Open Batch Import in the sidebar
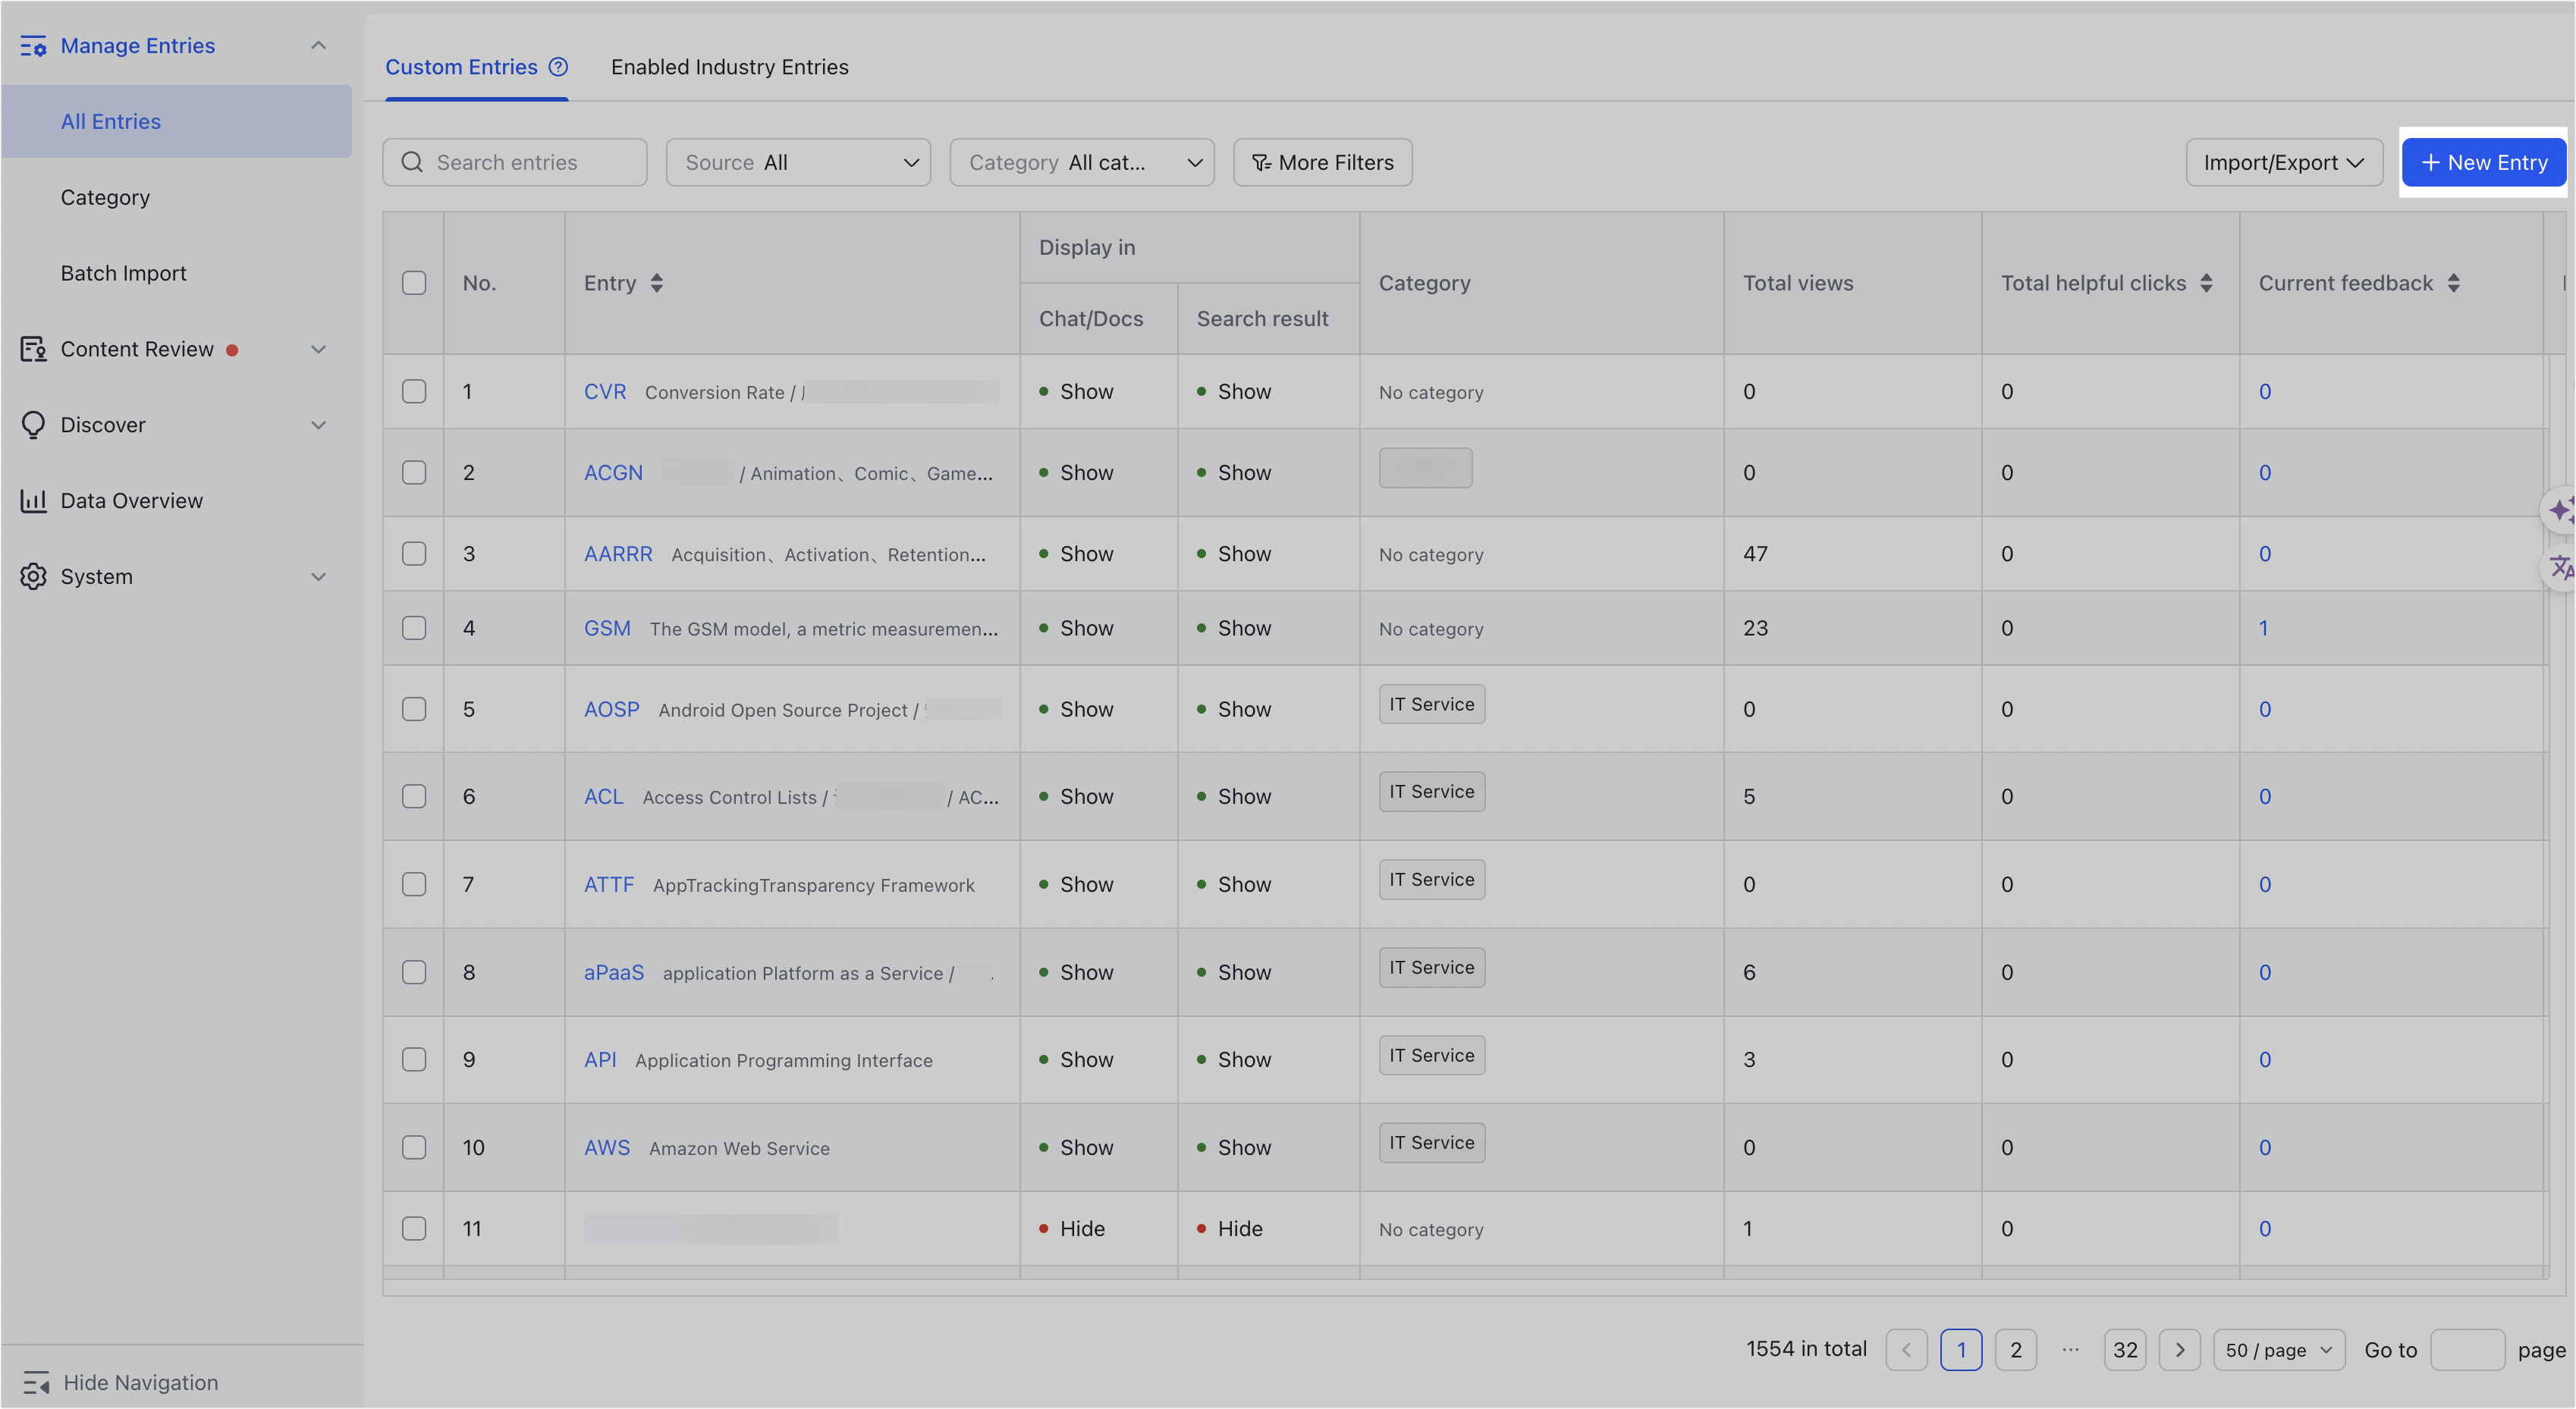 (123, 273)
